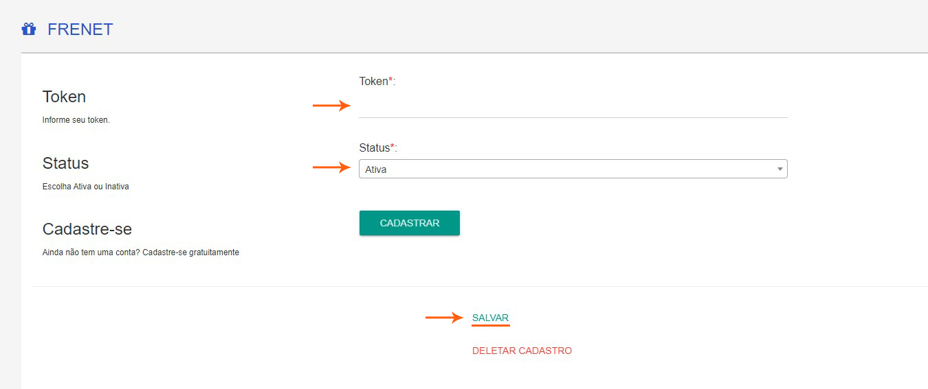The height and width of the screenshot is (389, 928).
Task: Click the "Escolha Ativa ou Inativa" hint
Action: tap(85, 187)
